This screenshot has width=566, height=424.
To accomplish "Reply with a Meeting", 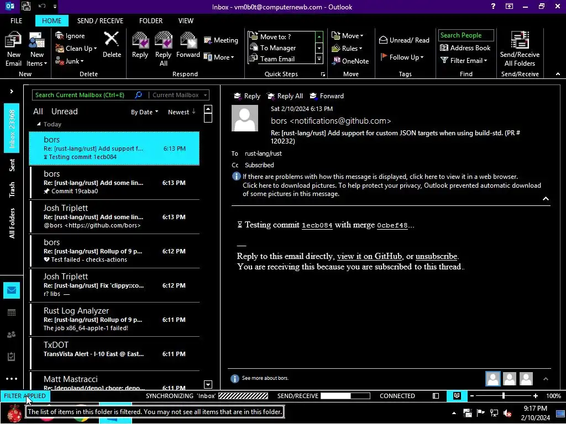I will (221, 40).
